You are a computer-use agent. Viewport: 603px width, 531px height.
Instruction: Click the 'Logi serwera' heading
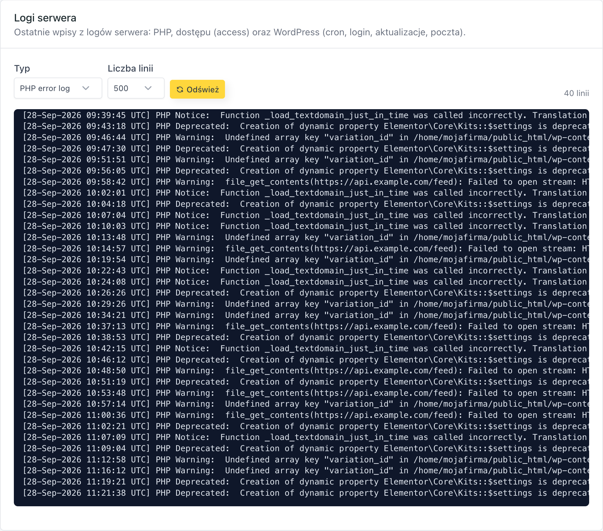pyautogui.click(x=45, y=18)
